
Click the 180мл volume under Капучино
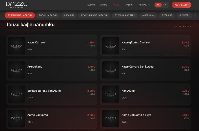tap(124, 98)
